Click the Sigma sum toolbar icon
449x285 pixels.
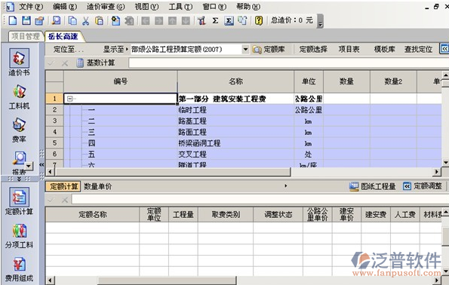coord(215,20)
